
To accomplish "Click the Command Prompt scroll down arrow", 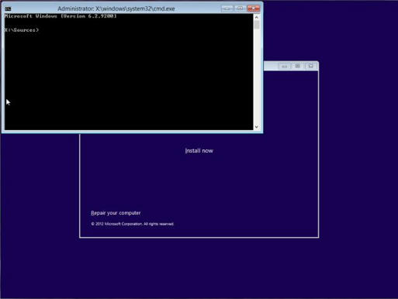I will coord(257,127).
